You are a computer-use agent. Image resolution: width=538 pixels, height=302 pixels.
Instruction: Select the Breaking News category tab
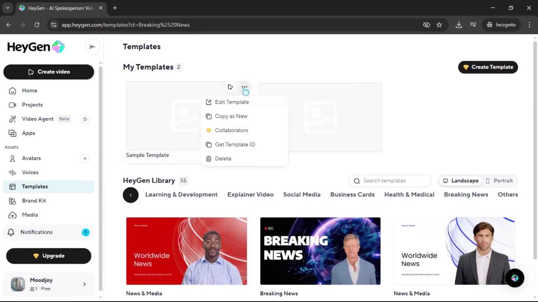pyautogui.click(x=466, y=195)
